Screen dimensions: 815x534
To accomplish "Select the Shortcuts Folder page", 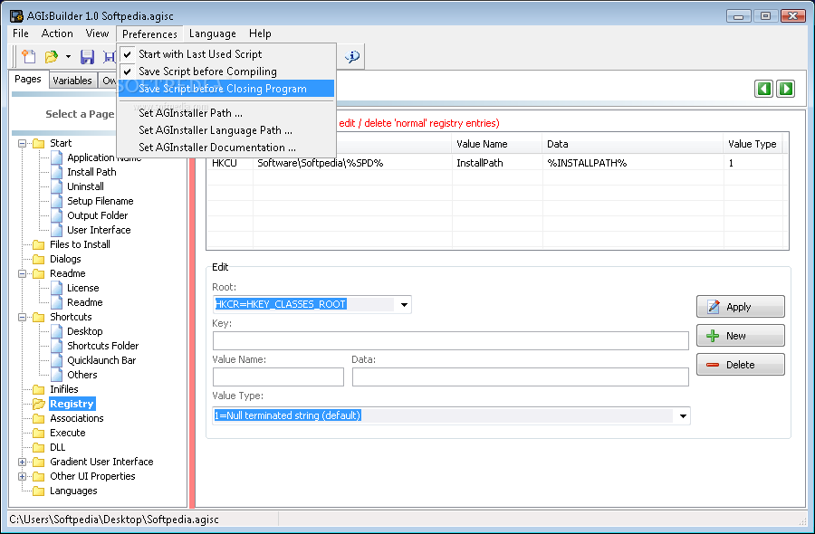I will coord(102,346).
